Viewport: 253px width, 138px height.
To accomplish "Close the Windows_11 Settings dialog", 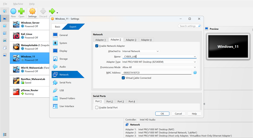I will pyautogui.click(x=199, y=19).
